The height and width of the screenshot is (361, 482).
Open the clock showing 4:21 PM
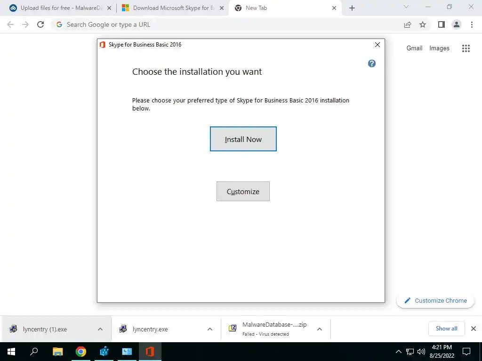point(442,352)
